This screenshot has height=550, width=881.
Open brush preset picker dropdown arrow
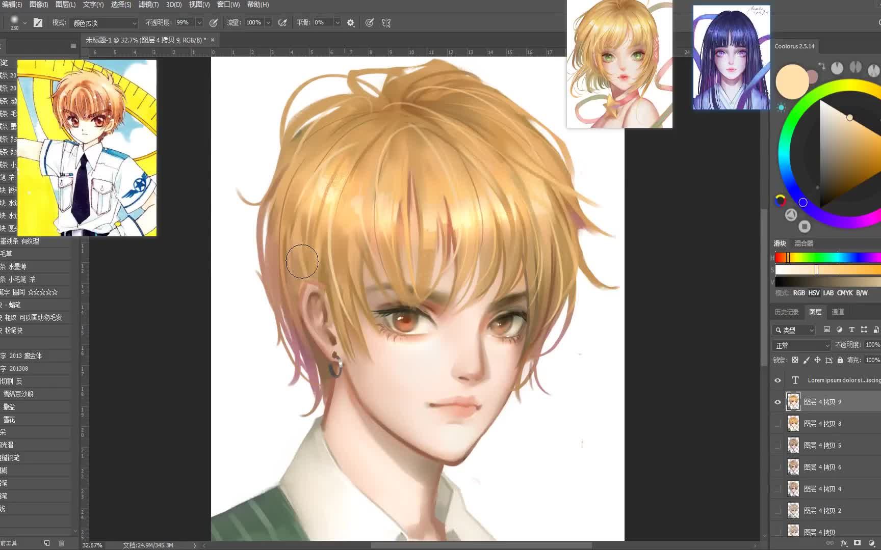[x=24, y=23]
